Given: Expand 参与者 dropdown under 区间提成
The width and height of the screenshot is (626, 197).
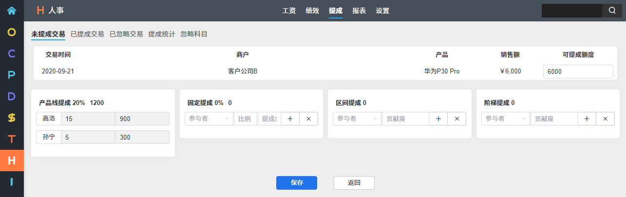Looking at the screenshot, I should click(x=357, y=119).
